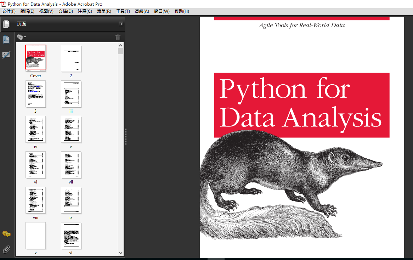
Task: Select page iii thumbnail
Action: (71, 94)
